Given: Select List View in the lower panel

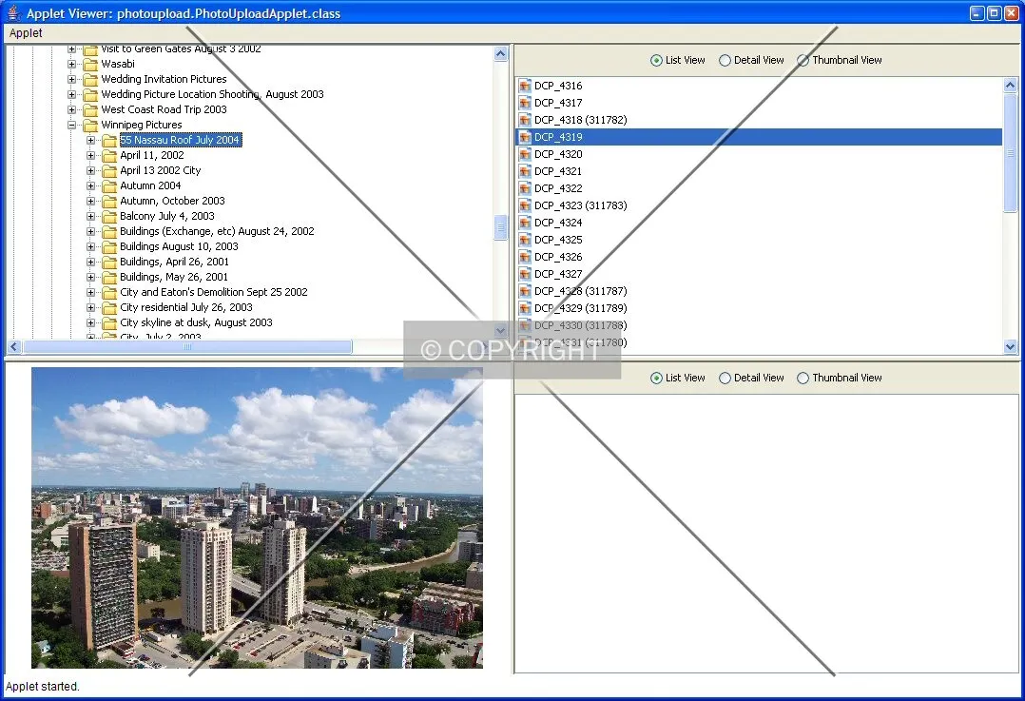Looking at the screenshot, I should tap(678, 378).
